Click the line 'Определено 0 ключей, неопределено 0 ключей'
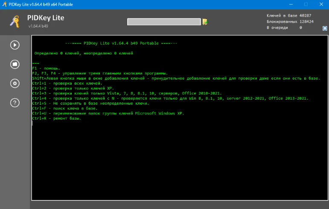The width and height of the screenshot is (329, 209). point(84,53)
